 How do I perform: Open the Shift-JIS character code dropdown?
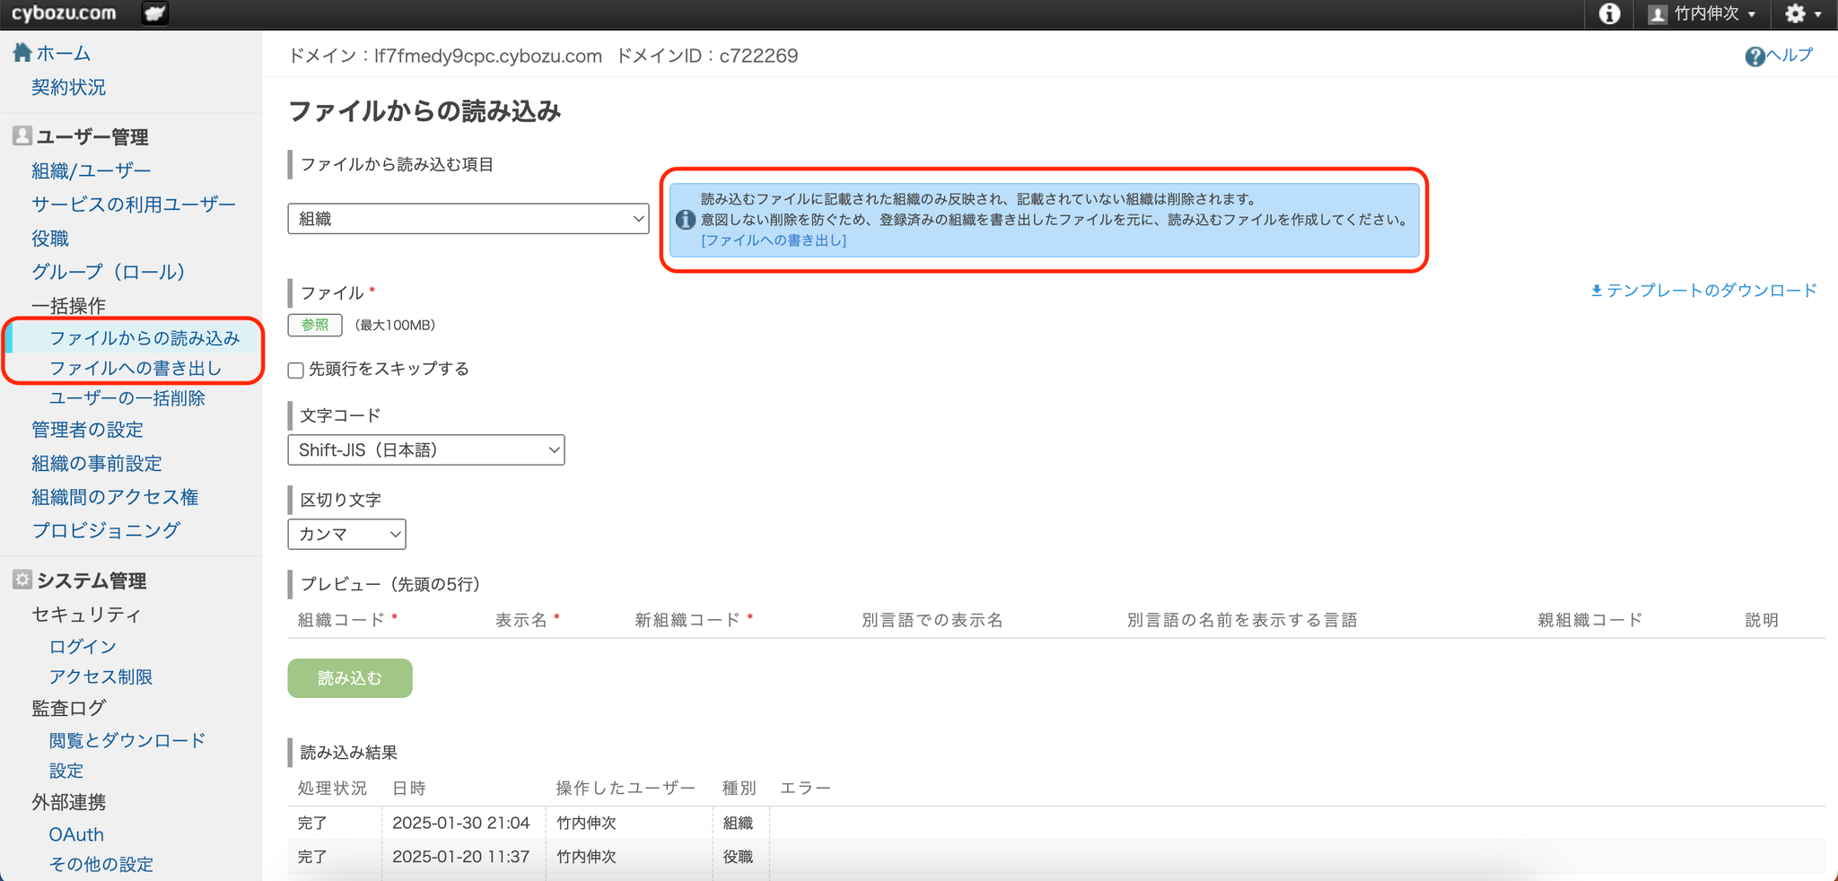point(426,449)
